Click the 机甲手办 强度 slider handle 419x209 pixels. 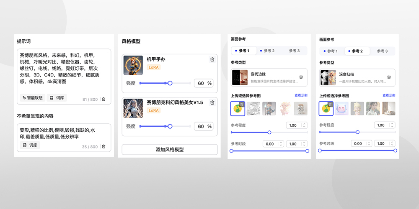coord(170,83)
